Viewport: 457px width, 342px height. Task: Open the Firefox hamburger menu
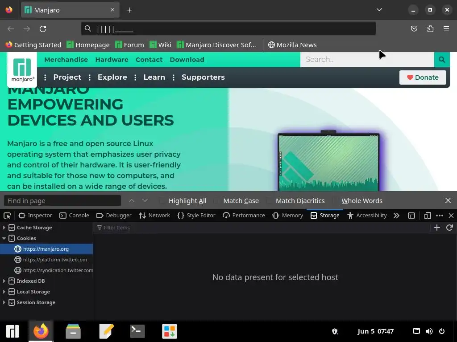pyautogui.click(x=446, y=28)
